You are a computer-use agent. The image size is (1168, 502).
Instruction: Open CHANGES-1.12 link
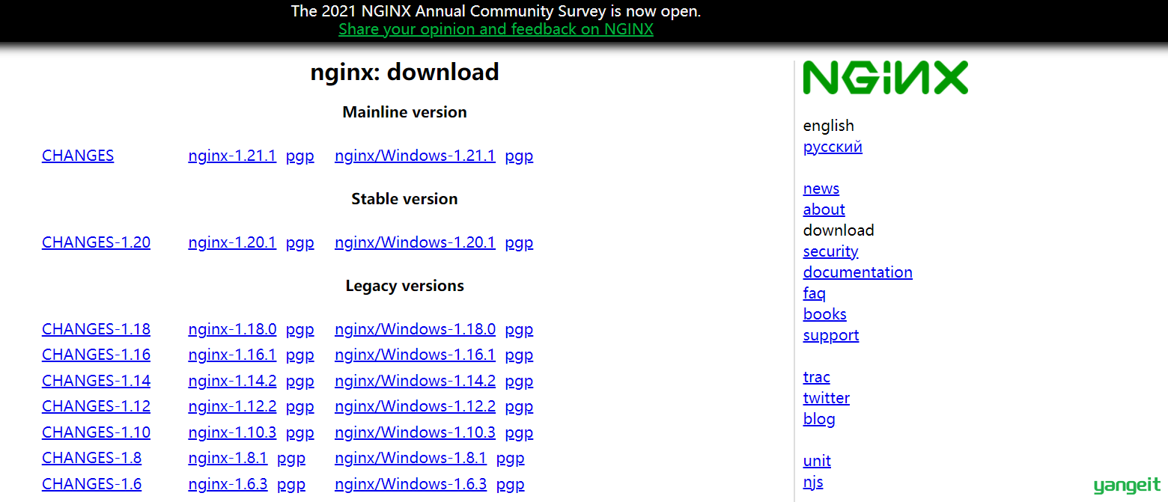(x=96, y=406)
